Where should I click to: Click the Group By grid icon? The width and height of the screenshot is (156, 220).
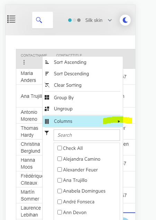point(47,98)
